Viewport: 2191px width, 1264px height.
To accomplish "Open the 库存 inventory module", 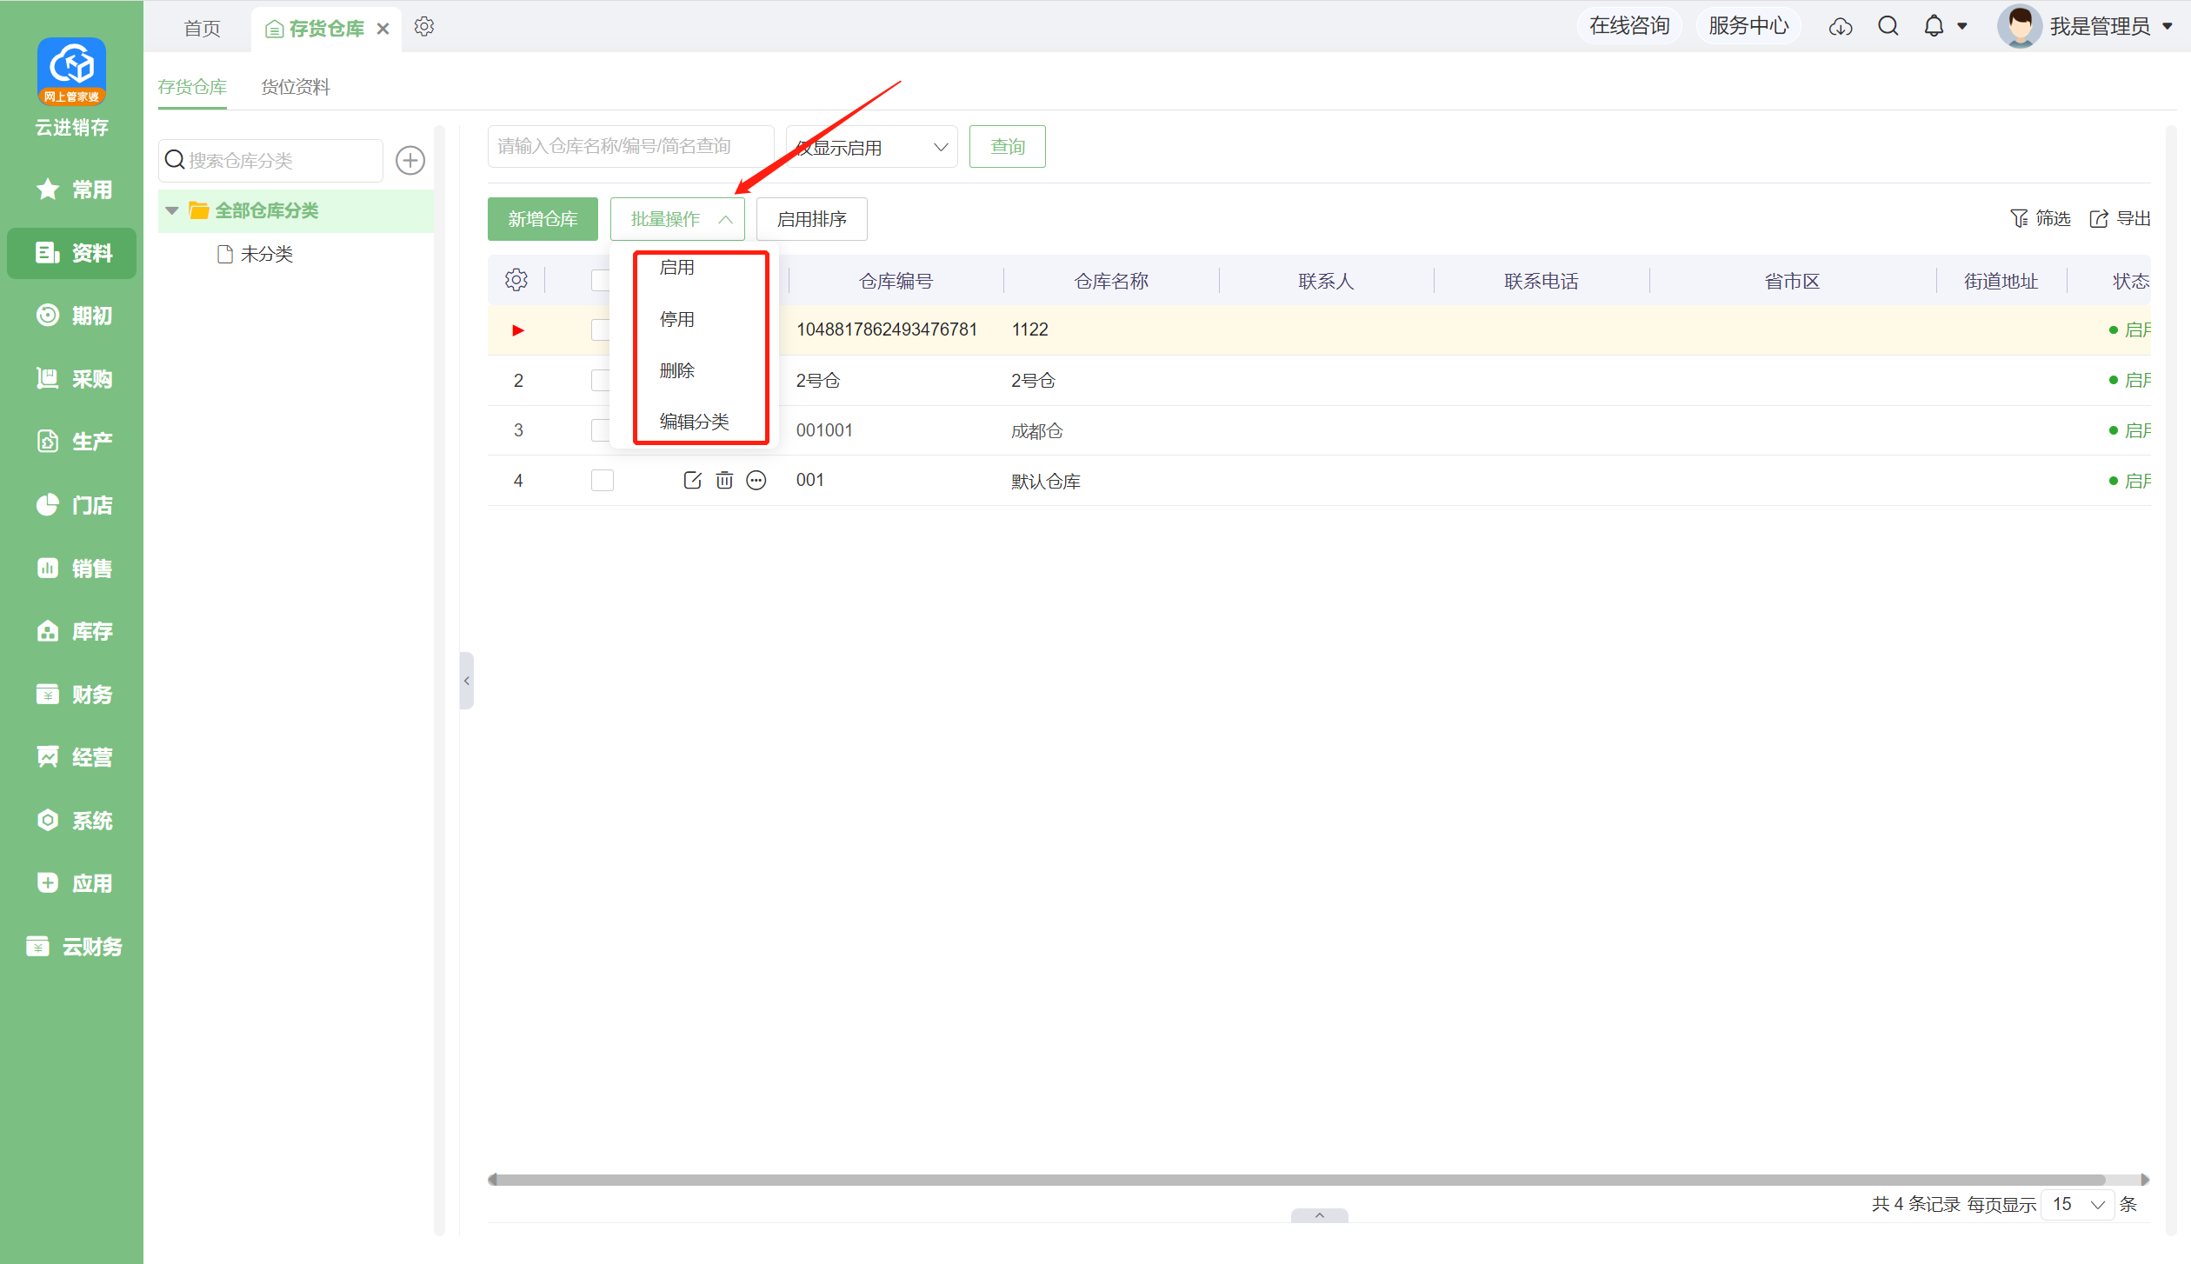I will coord(73,631).
